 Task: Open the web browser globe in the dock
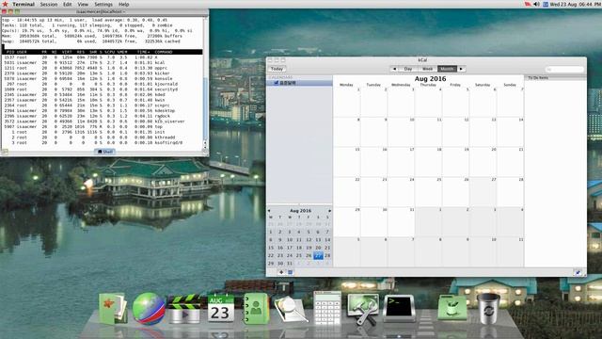pyautogui.click(x=149, y=309)
